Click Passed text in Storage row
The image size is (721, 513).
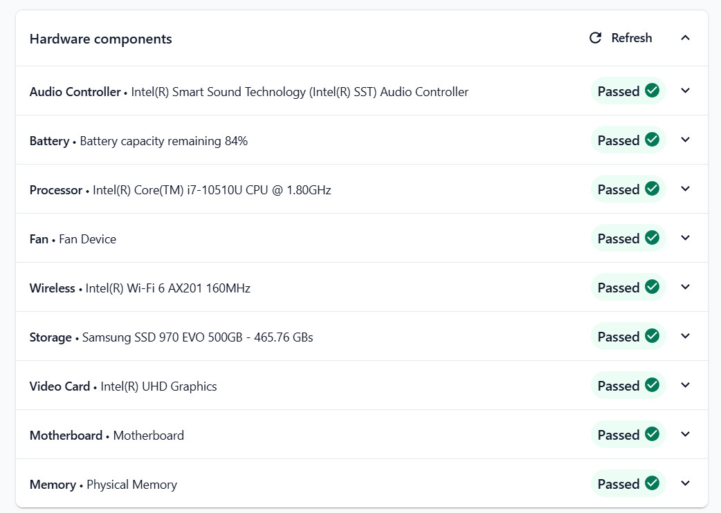[x=619, y=337]
